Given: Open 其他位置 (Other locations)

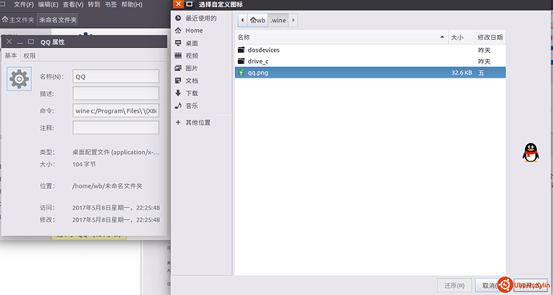Looking at the screenshot, I should (193, 122).
